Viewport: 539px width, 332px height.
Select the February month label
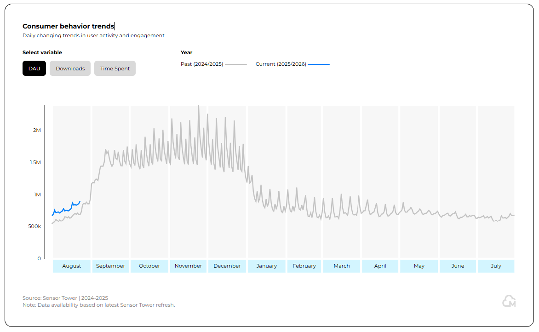click(x=304, y=266)
